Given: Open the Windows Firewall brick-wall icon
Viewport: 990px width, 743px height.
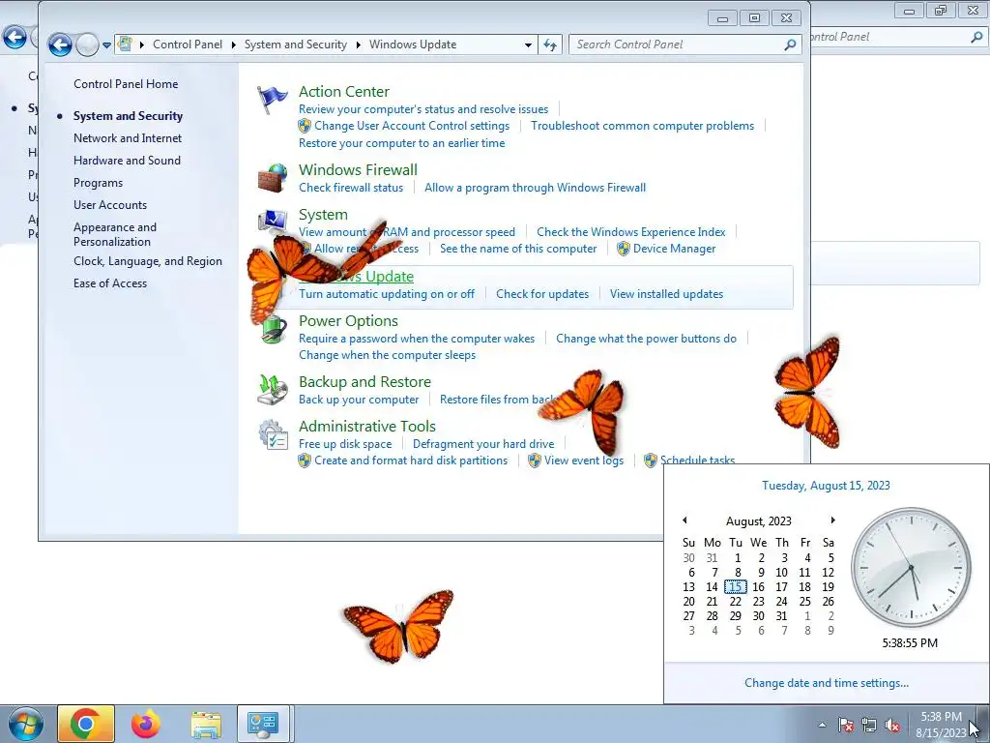Looking at the screenshot, I should (x=272, y=178).
